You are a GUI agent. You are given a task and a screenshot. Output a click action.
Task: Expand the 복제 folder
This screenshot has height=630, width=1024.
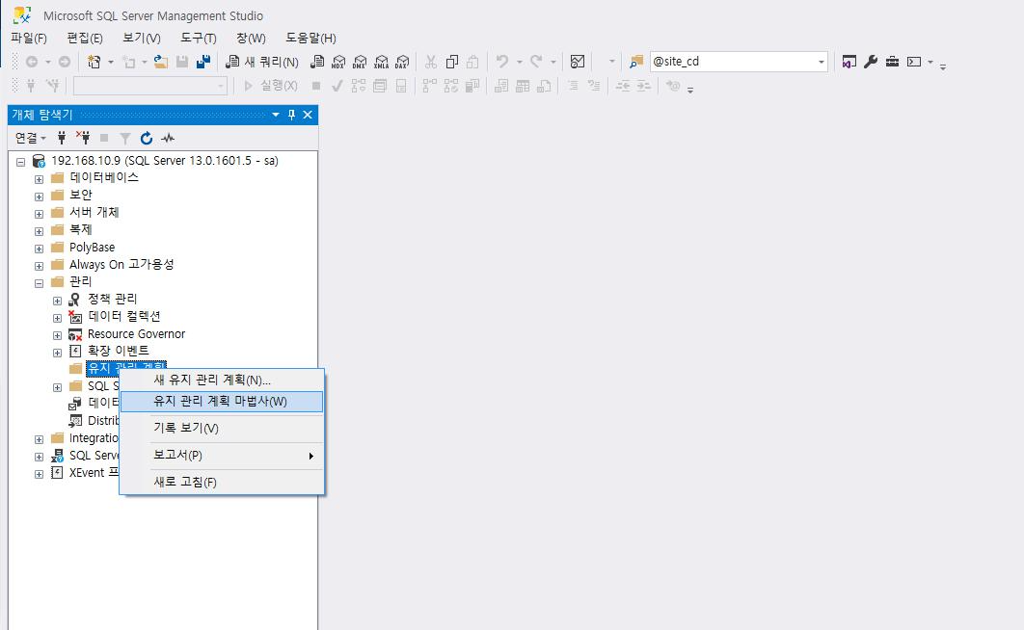tap(40, 231)
